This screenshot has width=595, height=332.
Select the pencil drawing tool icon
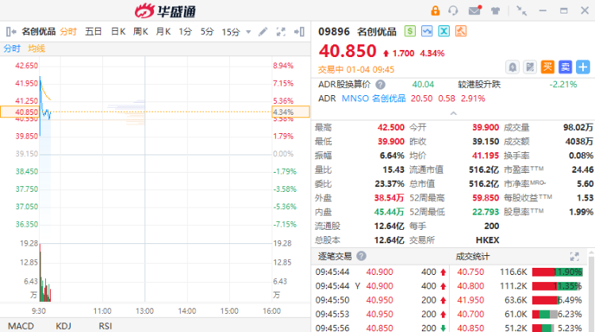pos(263,32)
